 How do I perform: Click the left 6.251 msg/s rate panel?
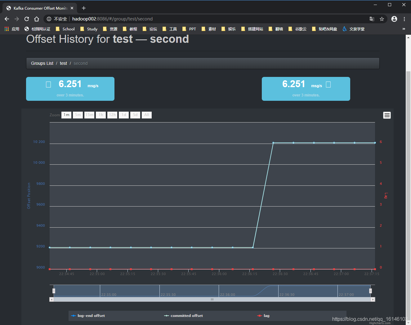(x=70, y=89)
